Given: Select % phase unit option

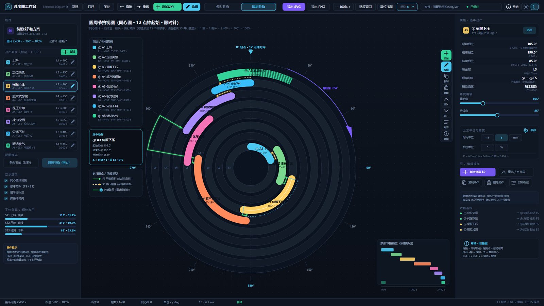Looking at the screenshot, I should click(x=501, y=147).
